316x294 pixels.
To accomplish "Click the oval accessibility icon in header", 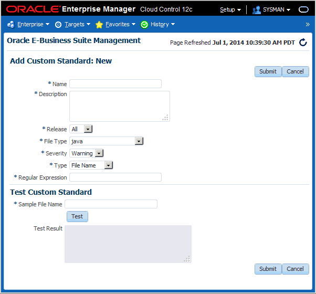I will pyautogui.click(x=303, y=9).
